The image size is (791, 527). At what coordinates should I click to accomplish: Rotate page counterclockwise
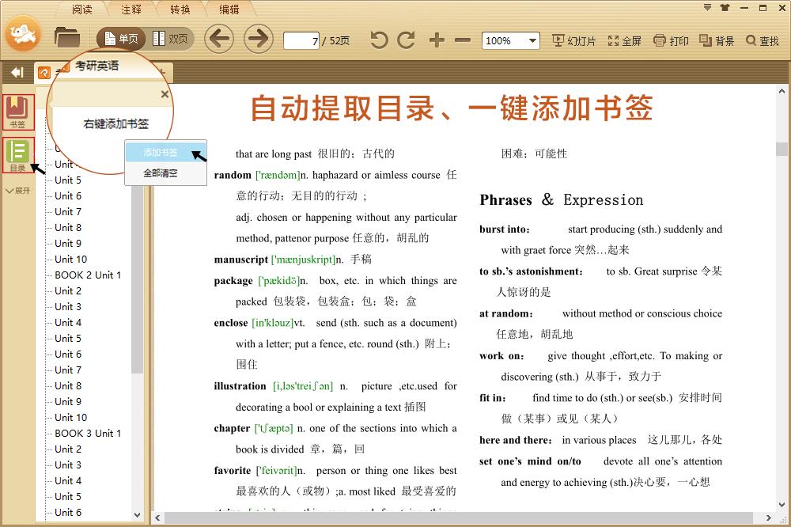pos(379,40)
